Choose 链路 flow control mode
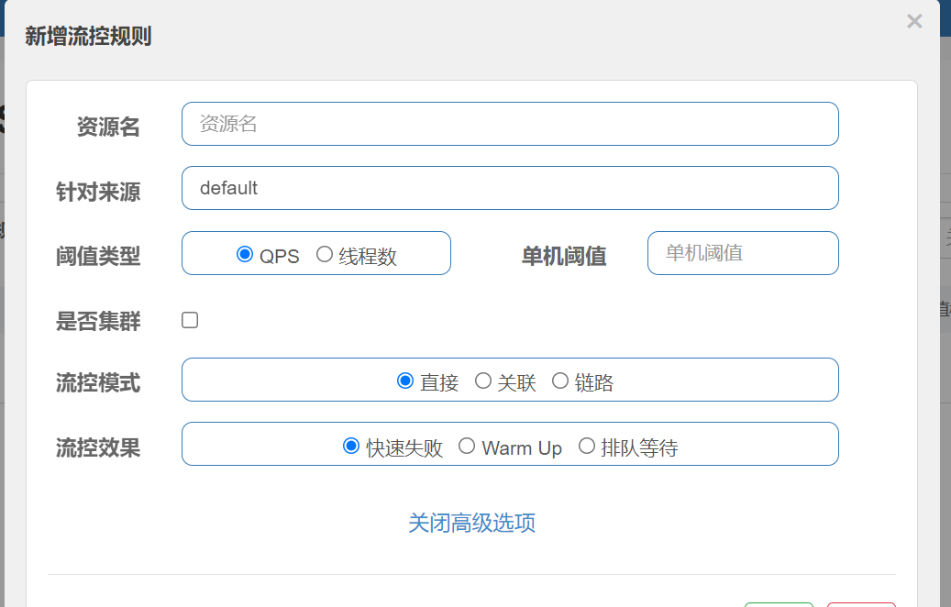The image size is (951, 607). 560,381
